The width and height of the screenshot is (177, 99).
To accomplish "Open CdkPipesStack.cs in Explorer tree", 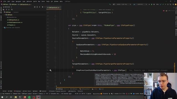I will pos(13,20).
